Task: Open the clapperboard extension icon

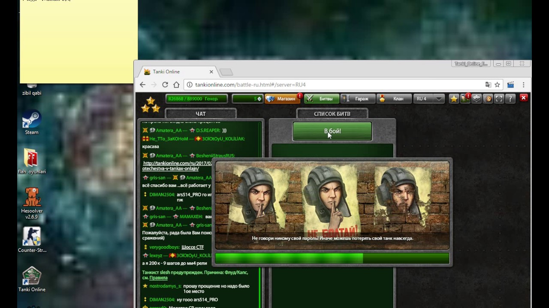Action: pyautogui.click(x=510, y=85)
